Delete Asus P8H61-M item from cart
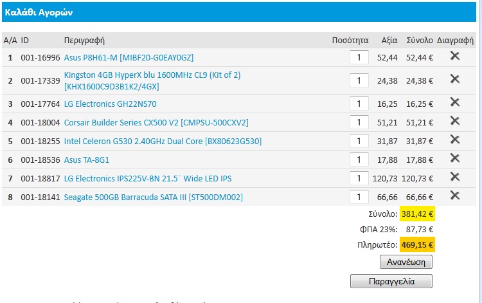The image size is (482, 303). coord(455,56)
